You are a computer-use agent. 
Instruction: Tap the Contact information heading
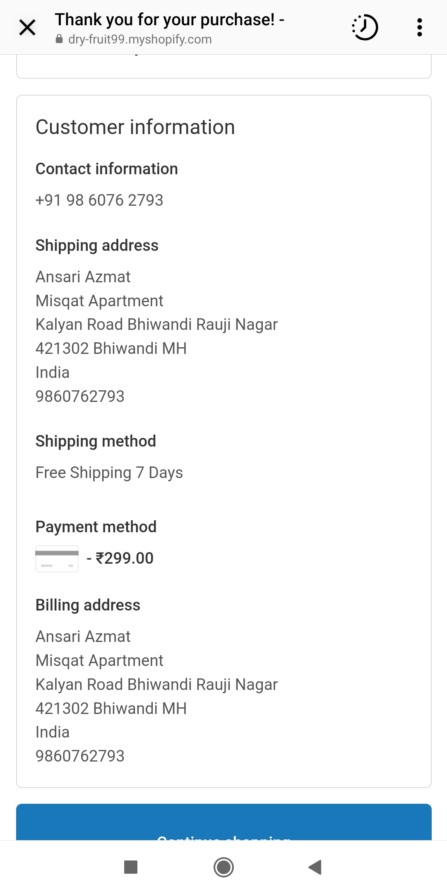click(107, 169)
